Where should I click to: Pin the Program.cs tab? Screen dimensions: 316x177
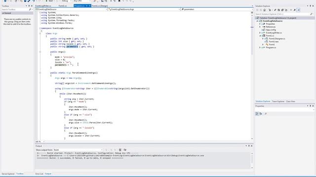[87, 6]
